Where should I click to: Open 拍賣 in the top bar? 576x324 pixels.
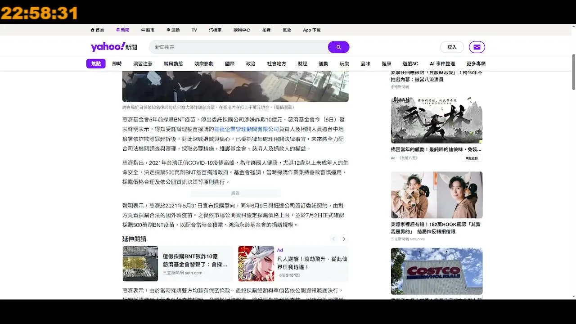point(266,30)
